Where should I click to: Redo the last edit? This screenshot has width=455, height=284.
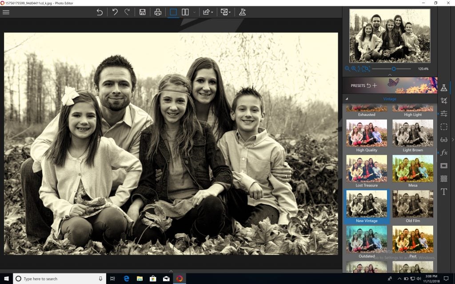click(x=127, y=12)
